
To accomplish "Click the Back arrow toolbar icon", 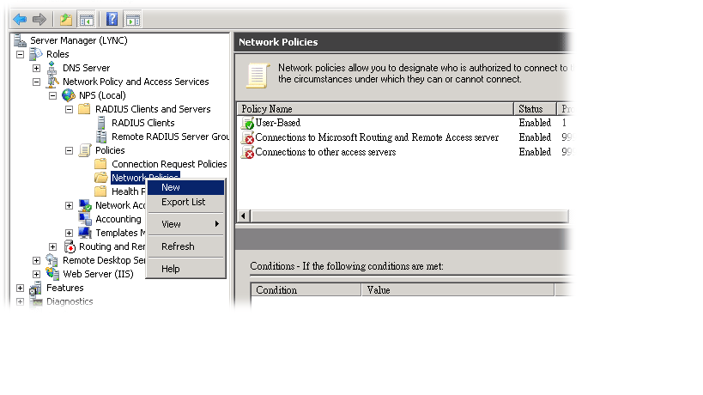I will [x=20, y=19].
